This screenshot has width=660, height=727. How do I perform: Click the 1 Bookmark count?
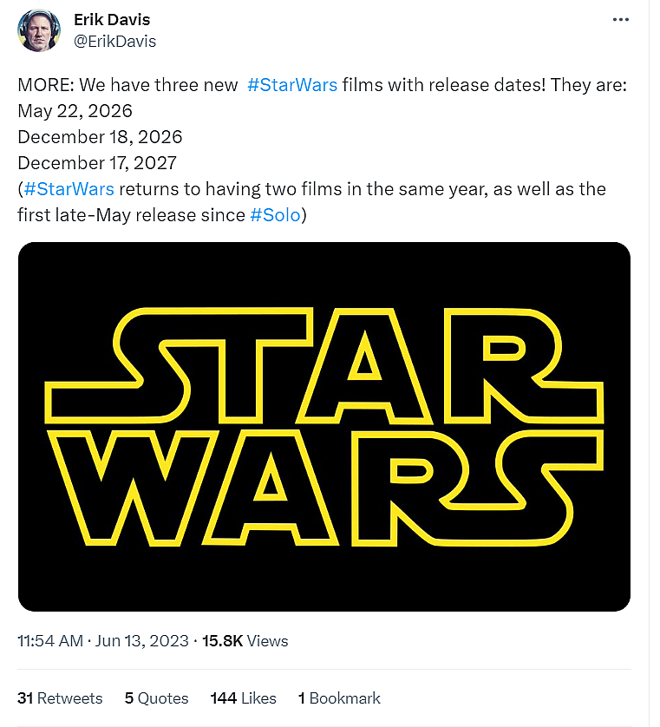[x=339, y=698]
